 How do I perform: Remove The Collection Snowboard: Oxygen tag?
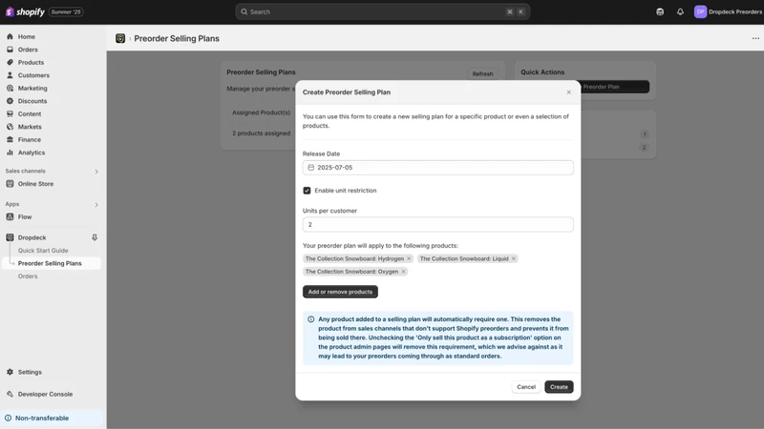403,272
